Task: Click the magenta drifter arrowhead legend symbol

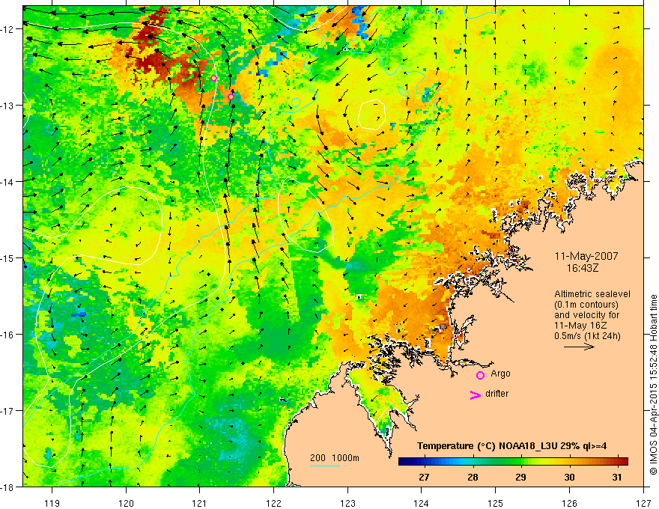Action: click(x=476, y=394)
